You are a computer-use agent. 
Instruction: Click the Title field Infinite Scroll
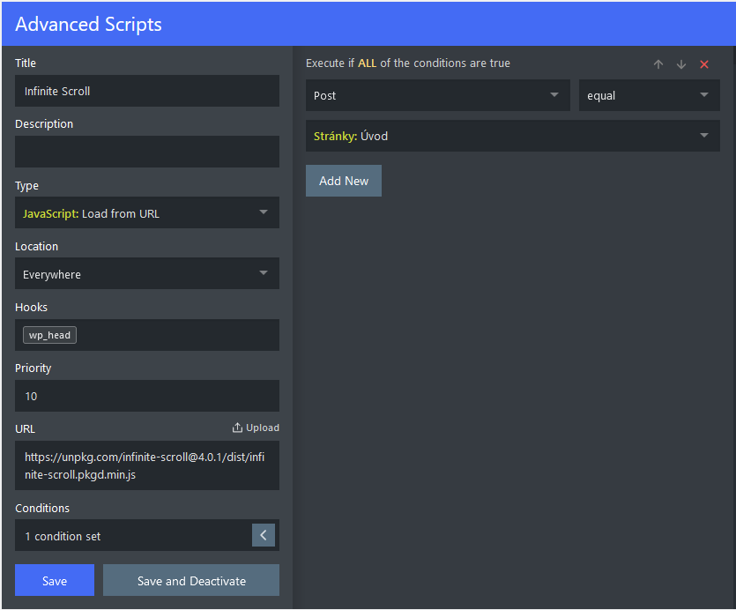(x=147, y=91)
